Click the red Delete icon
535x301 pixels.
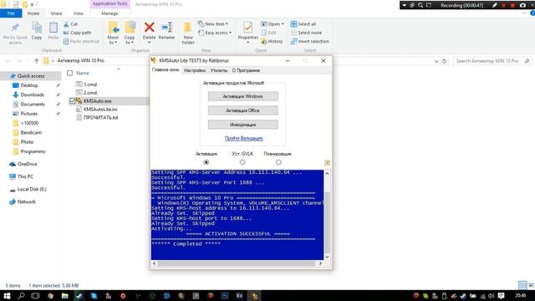click(149, 27)
